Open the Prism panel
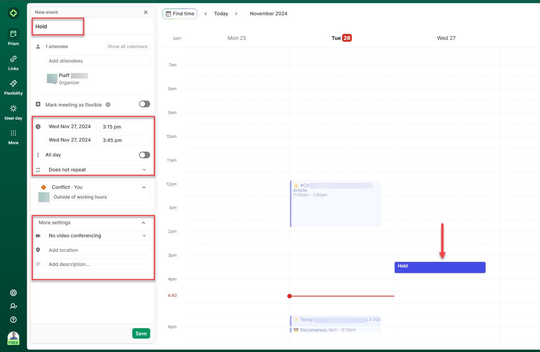540x352 pixels. click(13, 35)
